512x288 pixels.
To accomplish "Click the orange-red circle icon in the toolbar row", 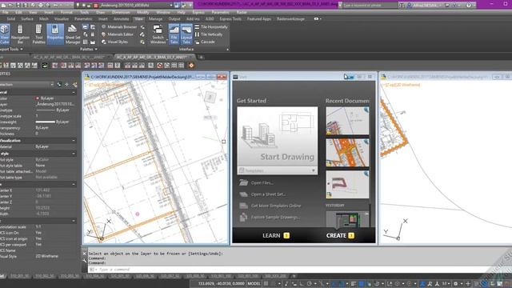I will pyautogui.click(x=191, y=66).
